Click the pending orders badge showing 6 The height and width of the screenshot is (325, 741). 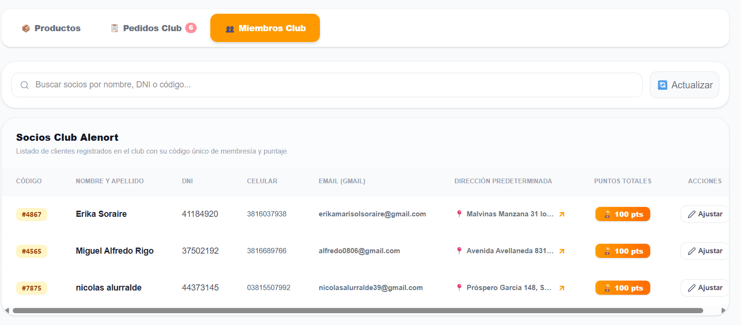191,28
